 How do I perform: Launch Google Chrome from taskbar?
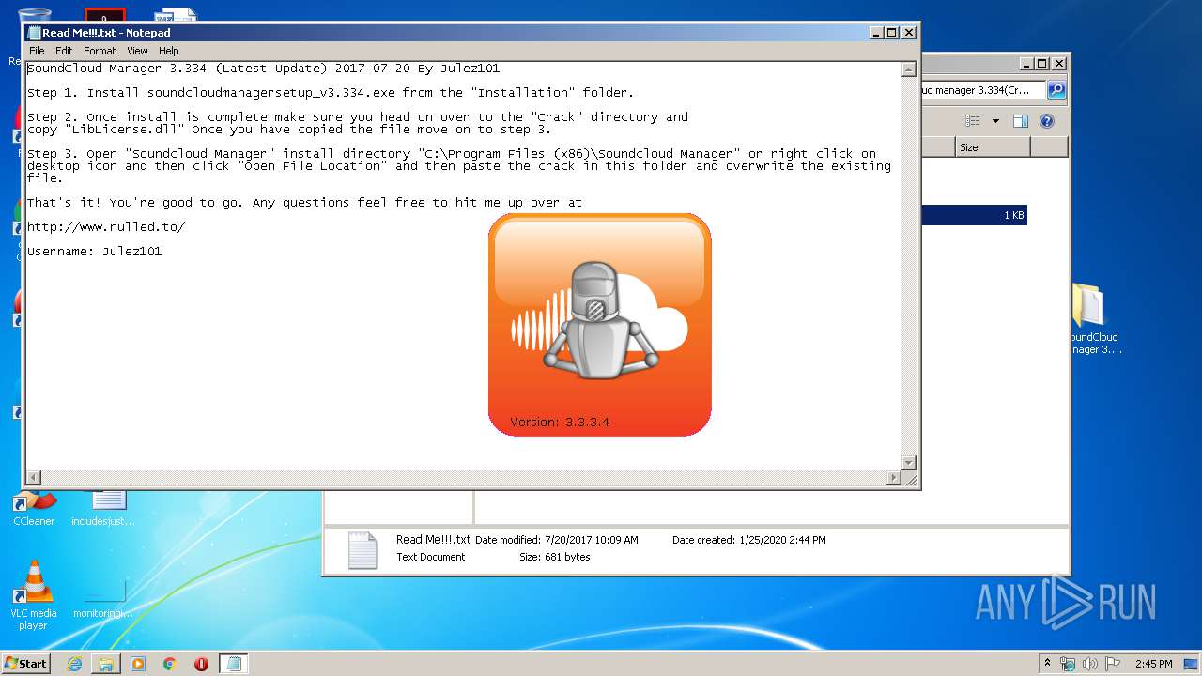[x=170, y=664]
